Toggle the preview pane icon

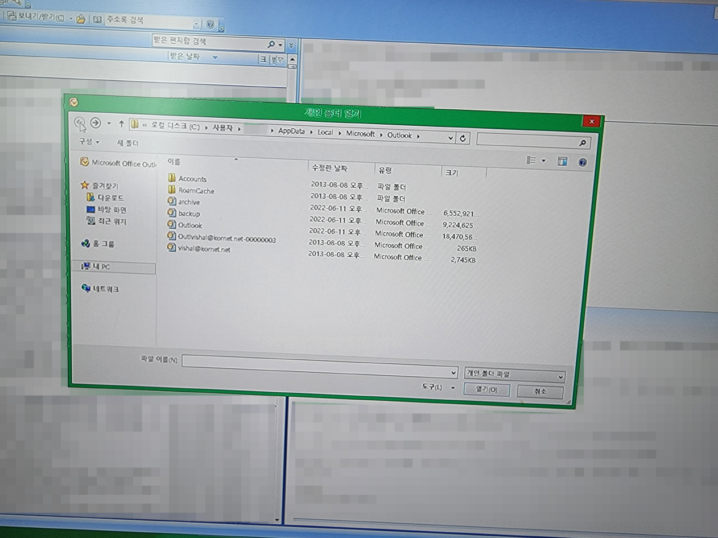pos(562,161)
